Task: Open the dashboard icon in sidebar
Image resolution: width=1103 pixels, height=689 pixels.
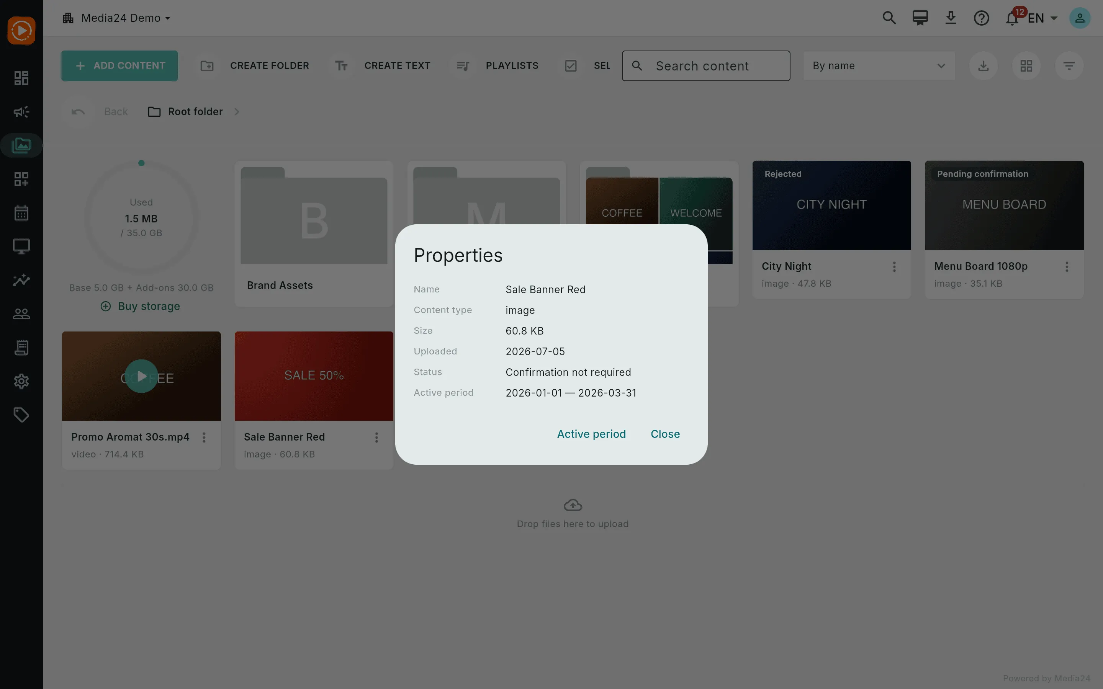Action: point(21,78)
